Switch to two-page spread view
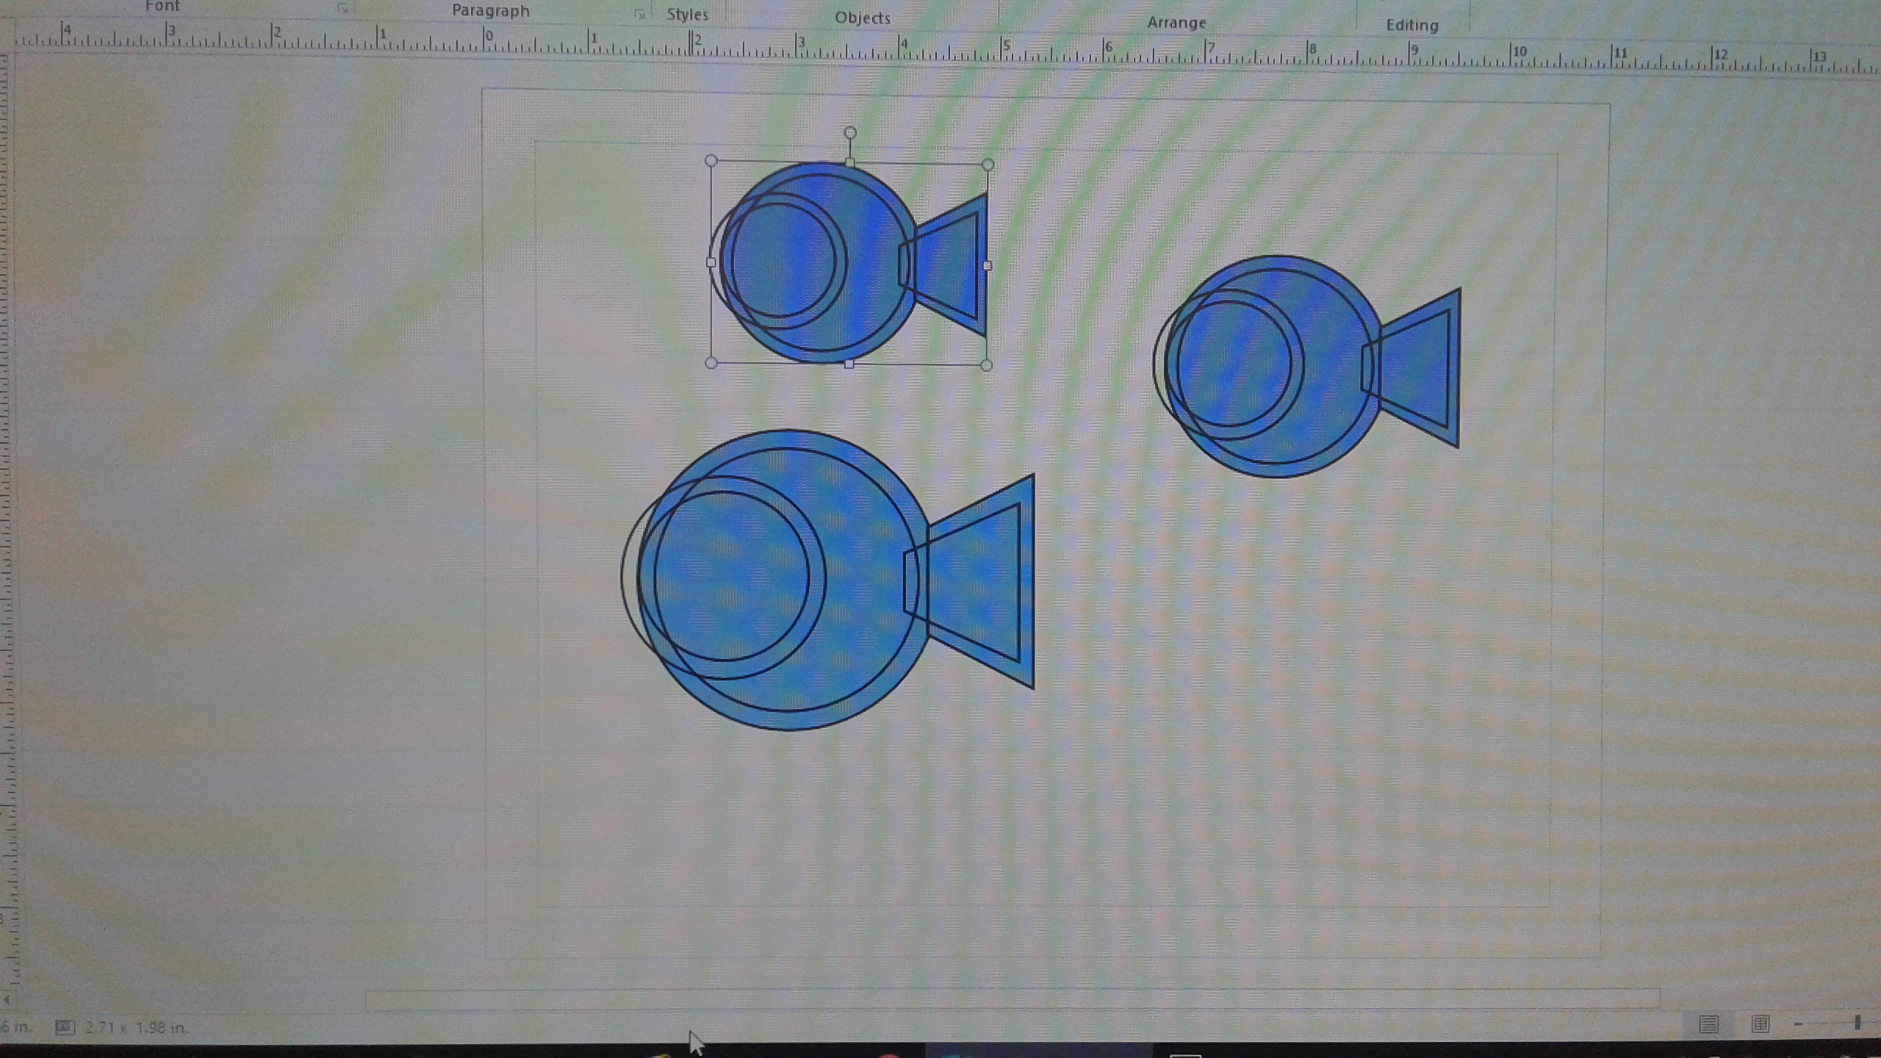The width and height of the screenshot is (1881, 1058). (1760, 1023)
